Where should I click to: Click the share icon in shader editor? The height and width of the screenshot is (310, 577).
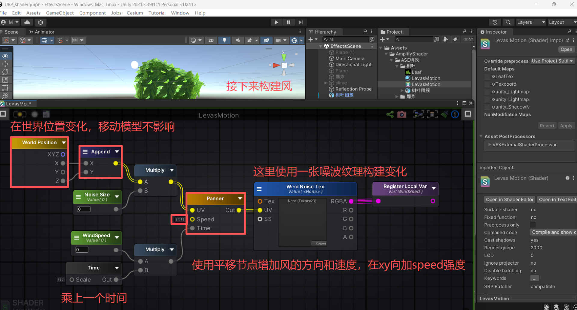coord(390,114)
